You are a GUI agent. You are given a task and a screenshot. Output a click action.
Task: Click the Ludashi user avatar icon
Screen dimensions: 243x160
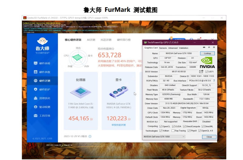click(191, 39)
